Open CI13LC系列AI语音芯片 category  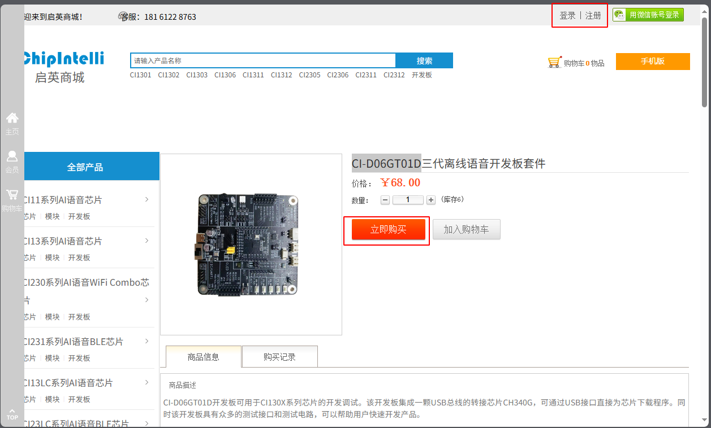pos(67,383)
